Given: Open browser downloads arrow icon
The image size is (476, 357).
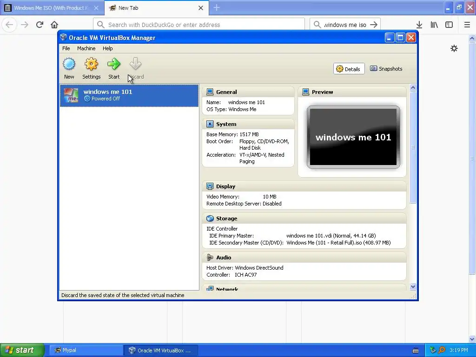Looking at the screenshot, I should point(419,25).
